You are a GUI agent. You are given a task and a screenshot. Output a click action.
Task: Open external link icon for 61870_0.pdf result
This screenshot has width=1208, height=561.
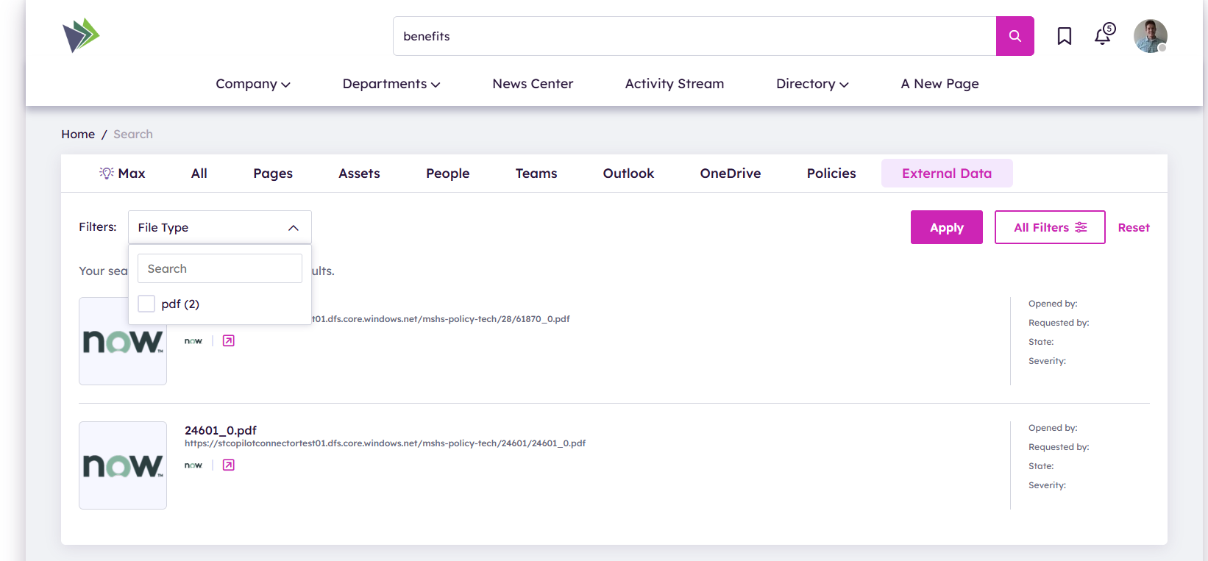click(x=229, y=340)
